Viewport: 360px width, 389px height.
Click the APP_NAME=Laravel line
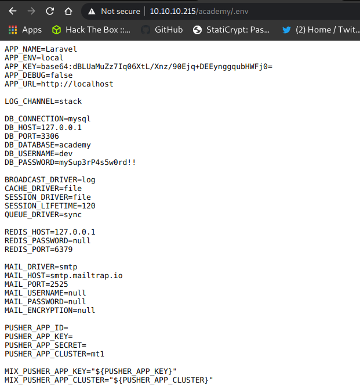point(41,49)
